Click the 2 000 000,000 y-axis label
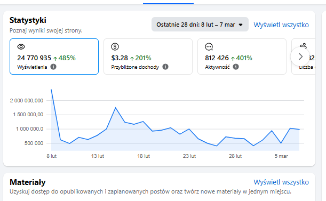This screenshot has width=326, height=201. (27, 101)
